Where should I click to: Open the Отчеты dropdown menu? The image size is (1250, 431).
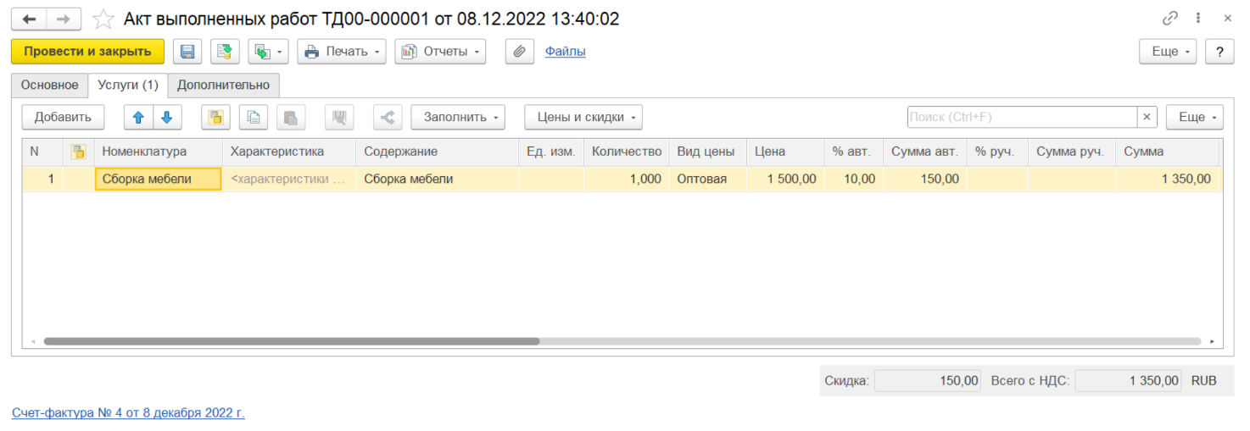click(x=440, y=52)
